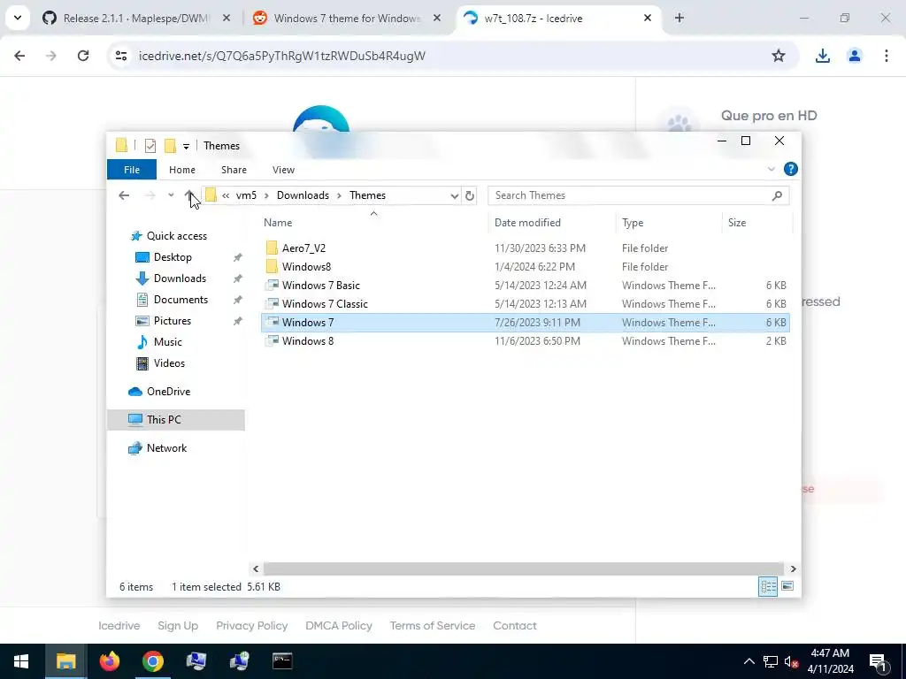Open Pictures in navigation pane
Image resolution: width=906 pixels, height=679 pixels.
[173, 321]
